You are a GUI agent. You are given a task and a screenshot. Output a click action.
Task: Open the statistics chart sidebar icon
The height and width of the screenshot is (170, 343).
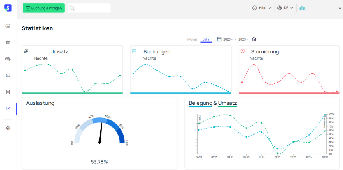8,108
